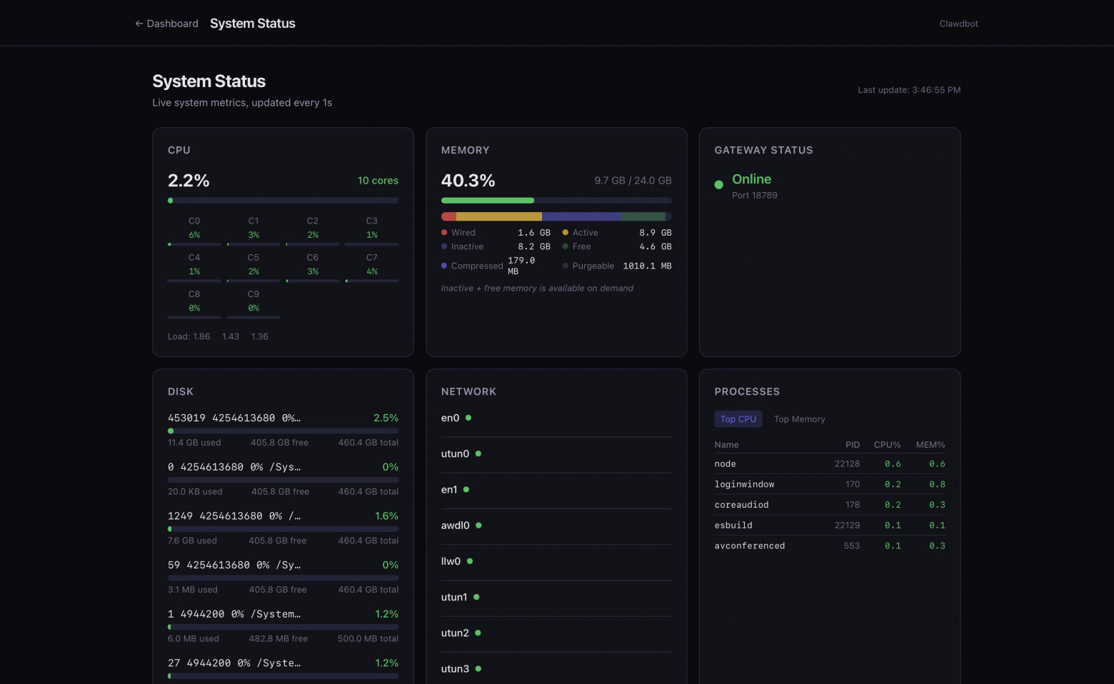Click the first disk usage progress bar
The height and width of the screenshot is (684, 1114).
point(283,431)
